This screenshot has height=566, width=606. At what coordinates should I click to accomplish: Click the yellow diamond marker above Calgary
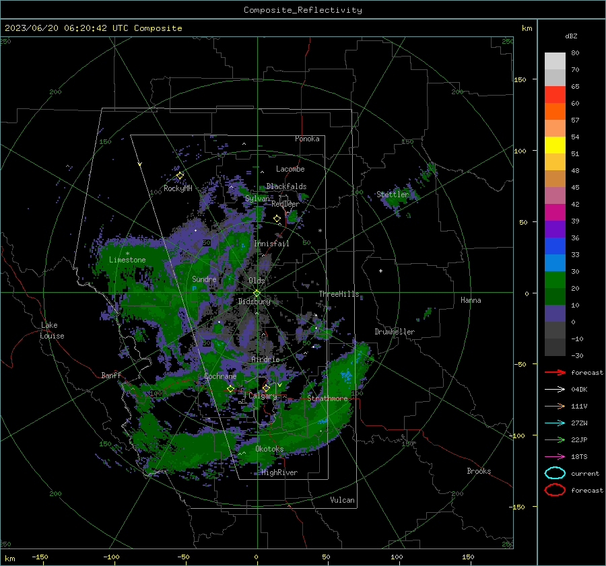click(266, 388)
